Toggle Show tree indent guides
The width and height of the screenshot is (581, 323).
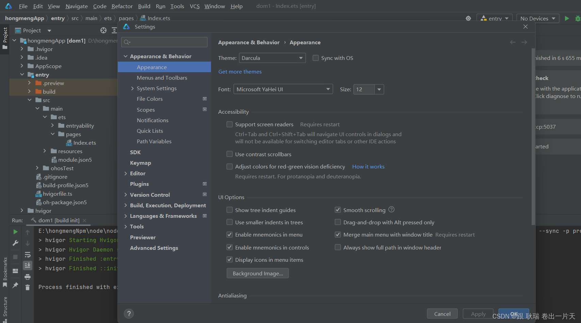(230, 210)
